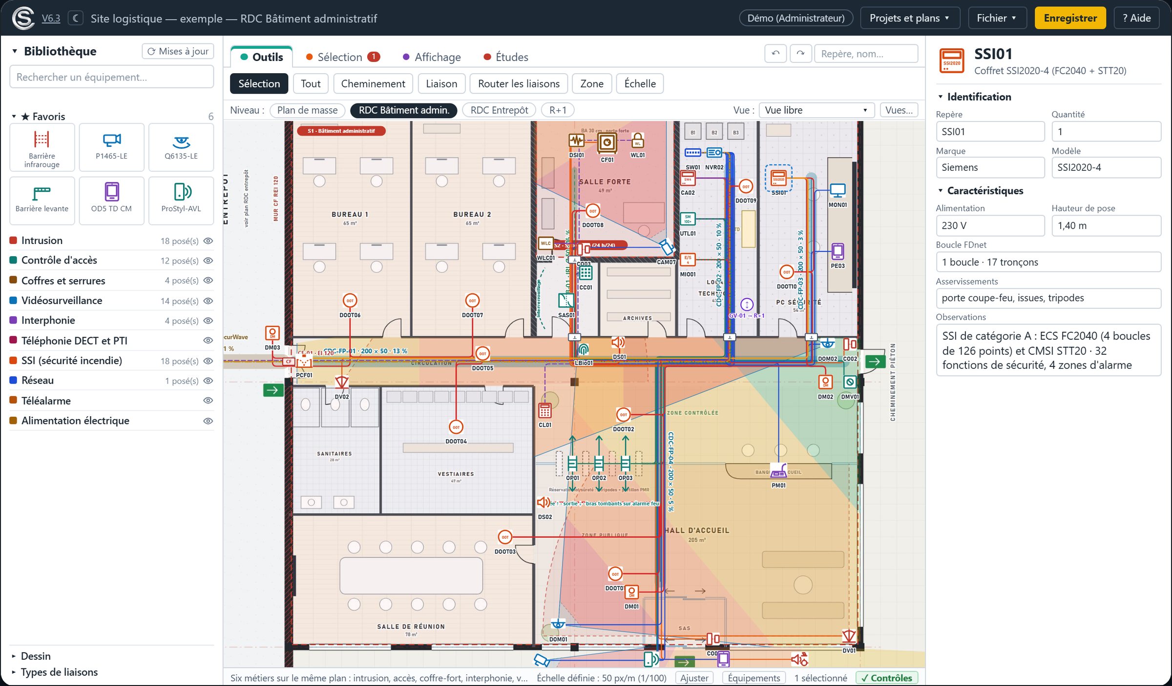
Task: Toggle dark mode moon icon
Action: click(75, 19)
